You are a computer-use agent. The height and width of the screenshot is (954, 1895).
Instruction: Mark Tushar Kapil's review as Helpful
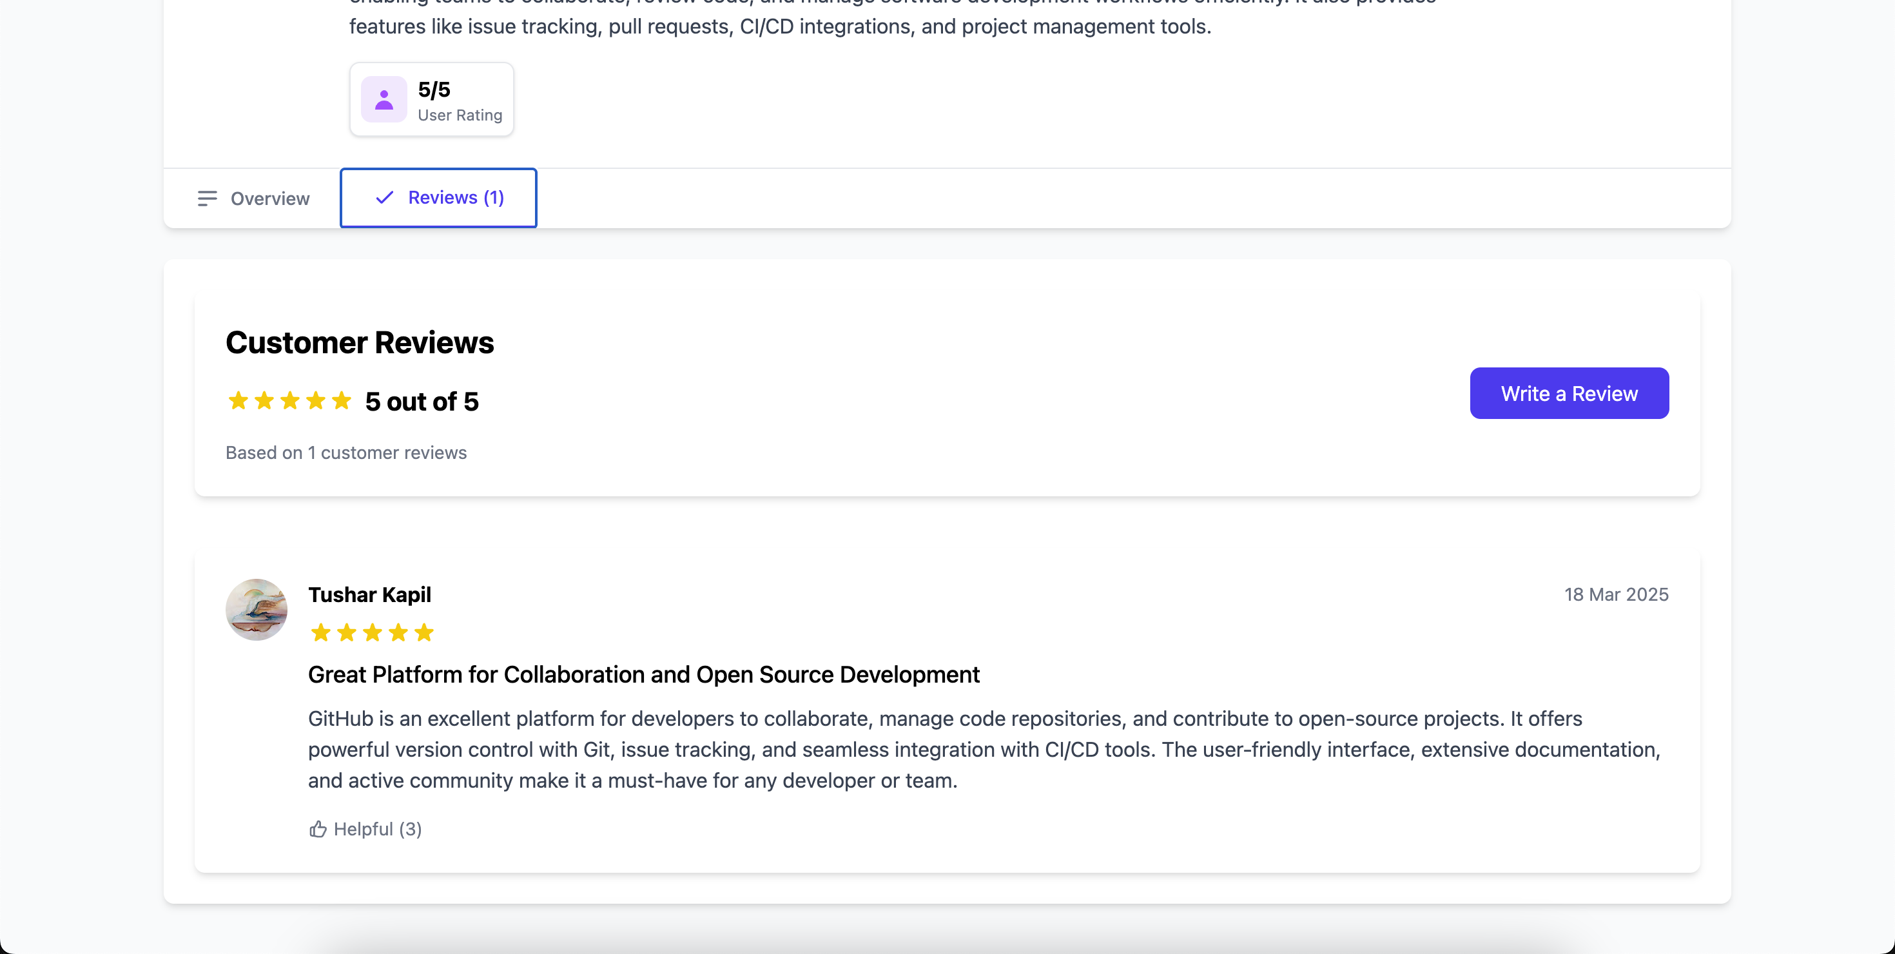[365, 829]
